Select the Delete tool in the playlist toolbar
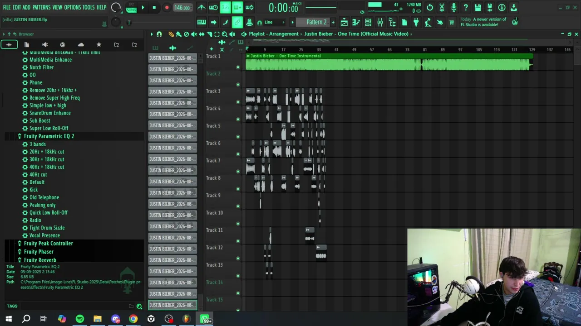Image resolution: width=581 pixels, height=326 pixels. point(187,34)
